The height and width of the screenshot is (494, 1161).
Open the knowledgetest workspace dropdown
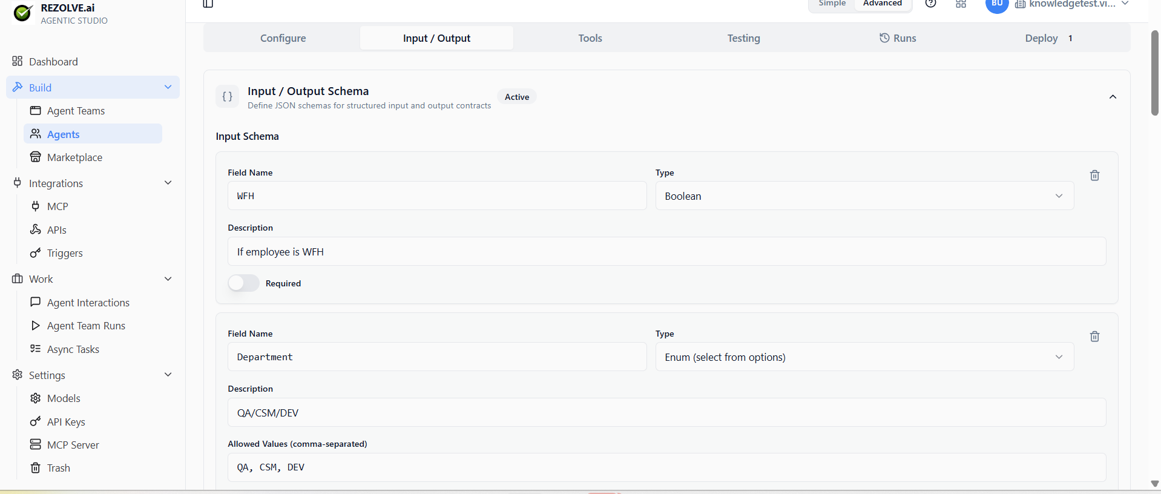pyautogui.click(x=1072, y=4)
